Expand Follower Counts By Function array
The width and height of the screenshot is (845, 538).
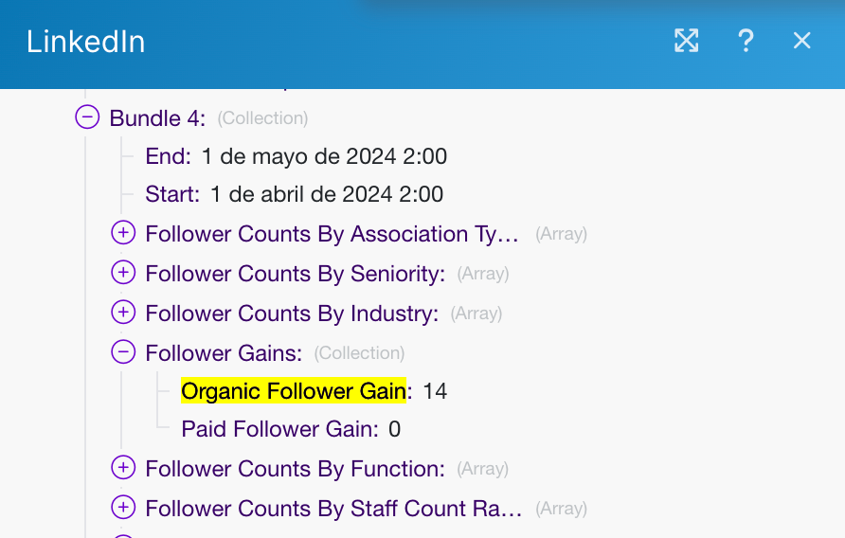tap(123, 468)
